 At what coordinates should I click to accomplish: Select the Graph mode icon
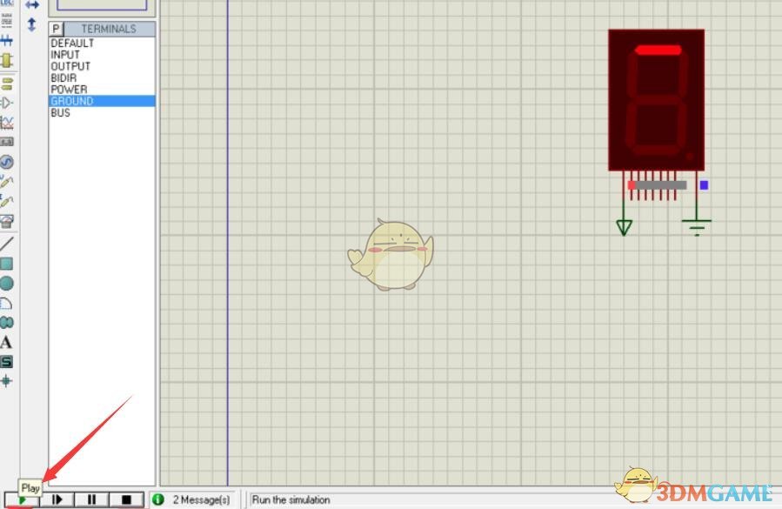pyautogui.click(x=6, y=123)
